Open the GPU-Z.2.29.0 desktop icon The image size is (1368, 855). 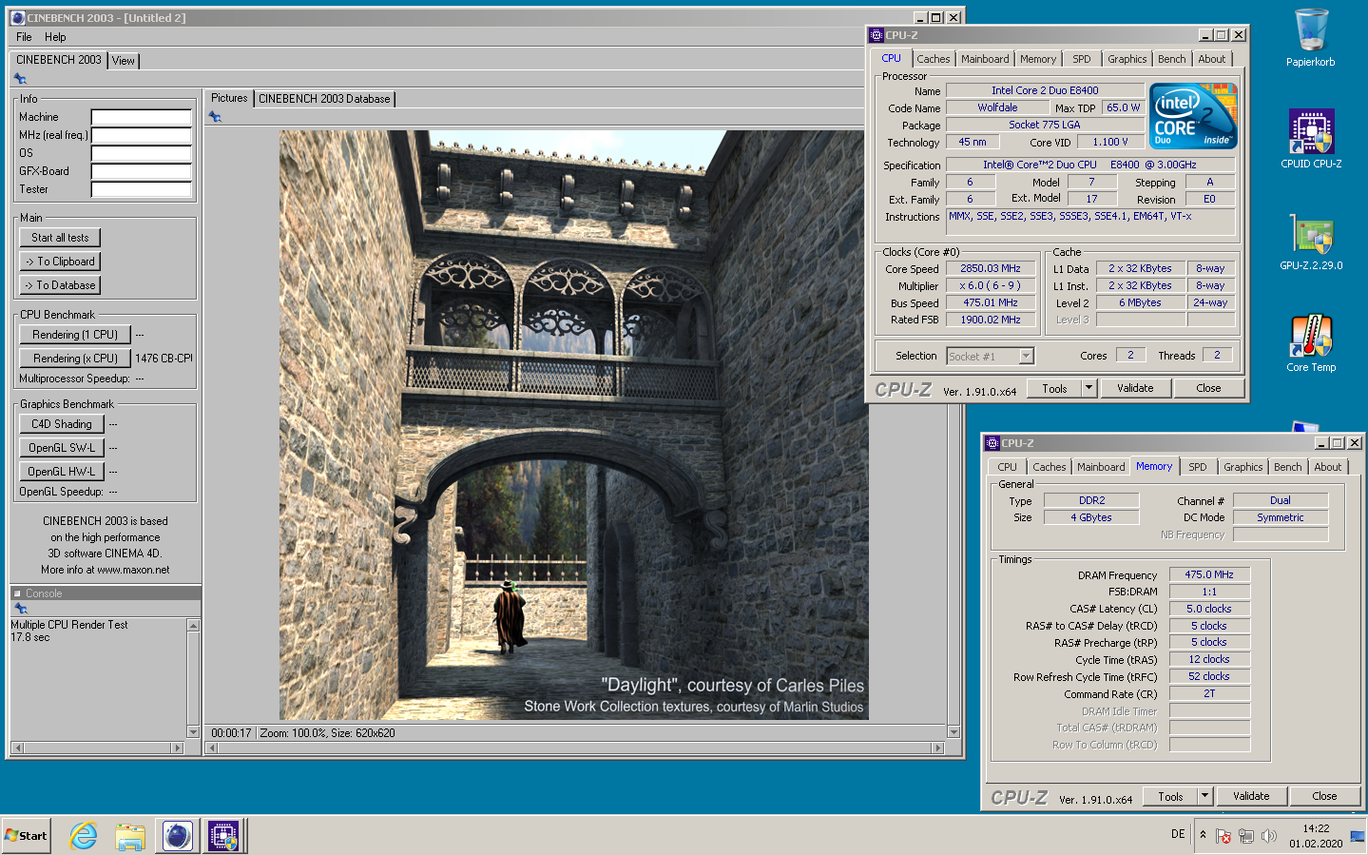[x=1311, y=242]
